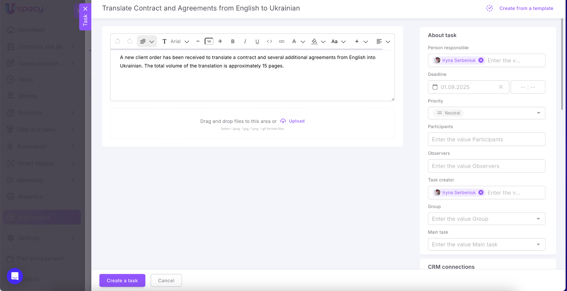
Task: Close the vertical Task tab
Action: pyautogui.click(x=85, y=9)
